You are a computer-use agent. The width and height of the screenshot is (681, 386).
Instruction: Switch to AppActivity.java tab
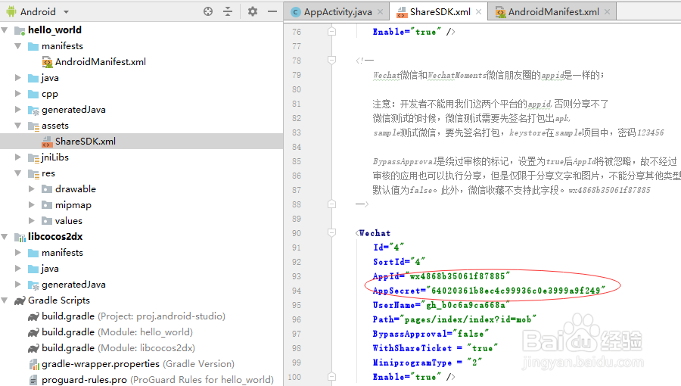coord(337,11)
